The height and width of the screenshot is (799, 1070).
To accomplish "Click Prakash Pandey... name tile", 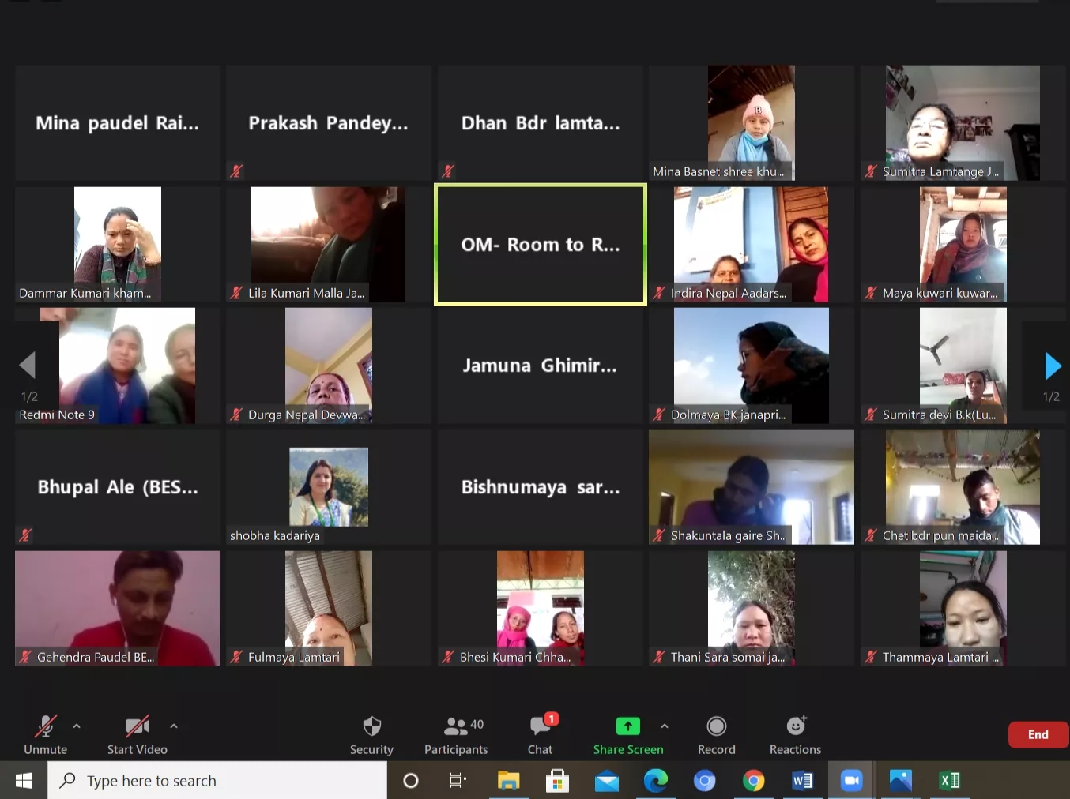I will pos(329,123).
